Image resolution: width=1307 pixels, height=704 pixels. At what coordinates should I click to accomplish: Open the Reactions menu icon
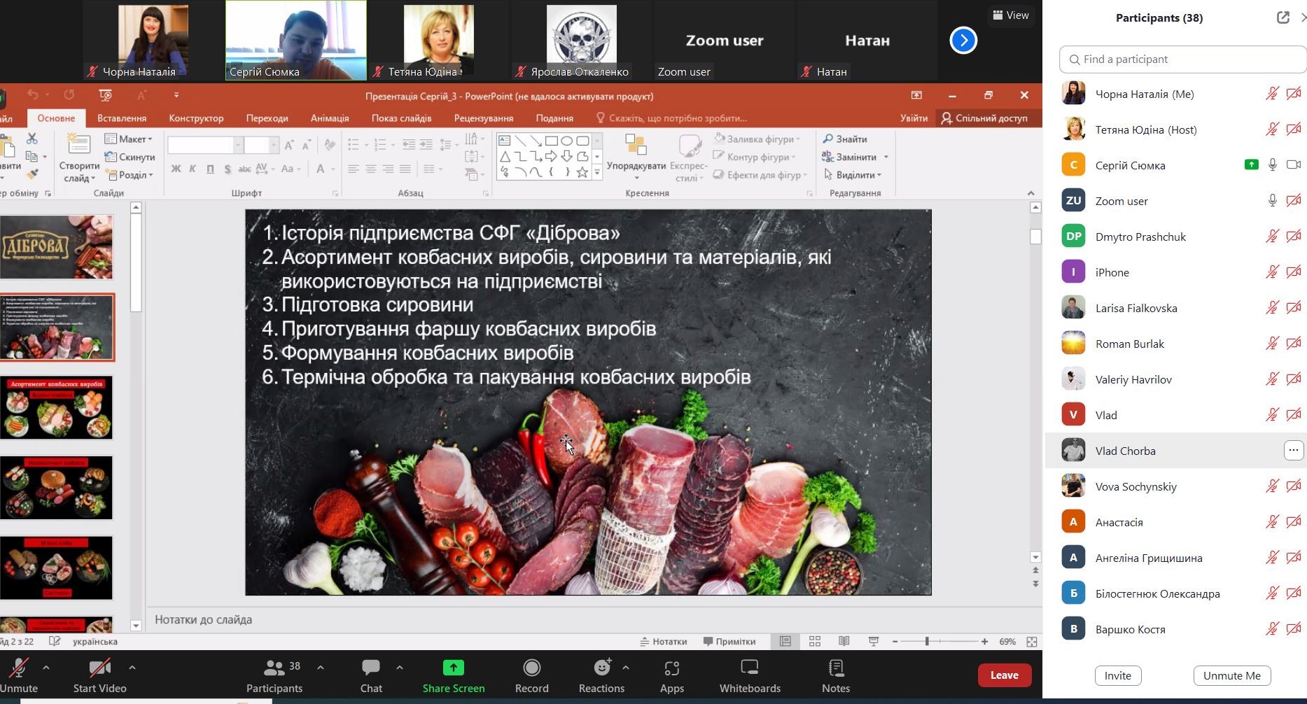coord(601,668)
